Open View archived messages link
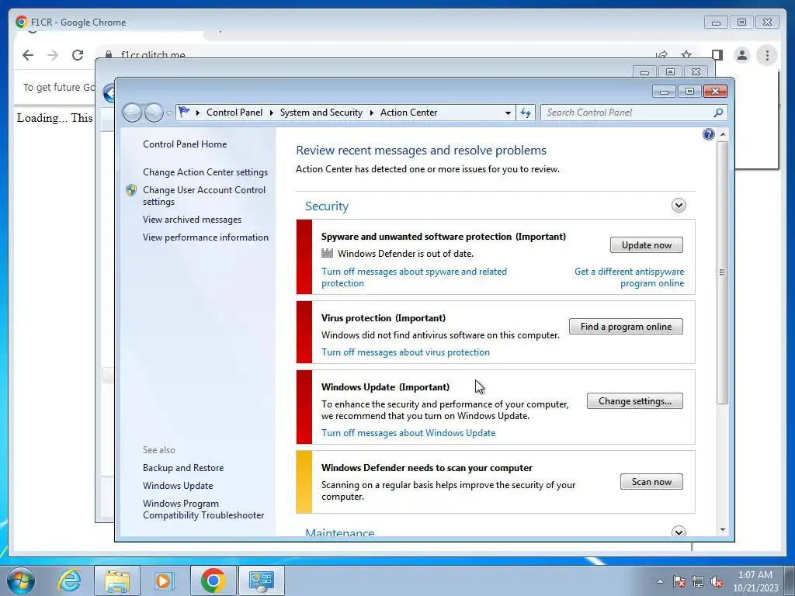 click(192, 220)
